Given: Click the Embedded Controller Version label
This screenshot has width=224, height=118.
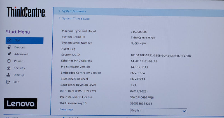Looking at the screenshot, I should point(81,73).
